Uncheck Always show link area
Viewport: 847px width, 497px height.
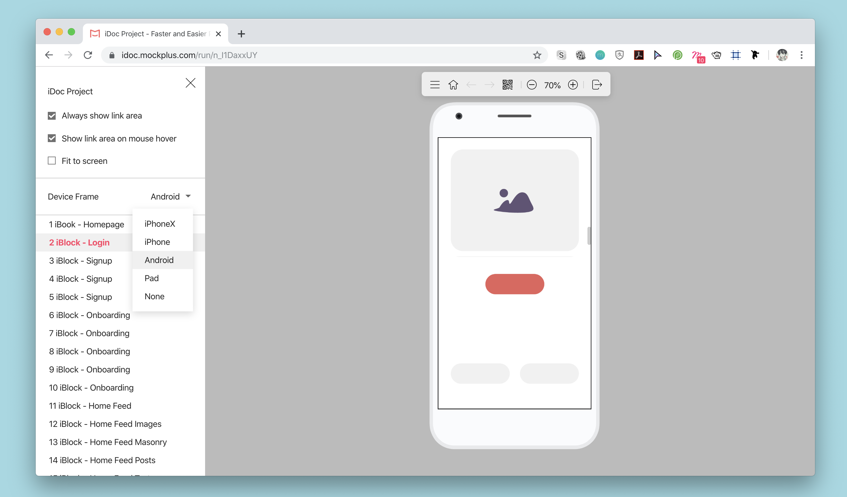point(52,116)
